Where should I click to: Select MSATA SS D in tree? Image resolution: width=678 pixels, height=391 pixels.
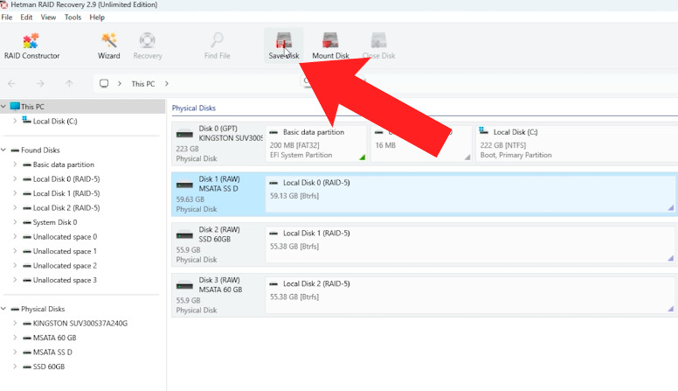[x=52, y=352]
